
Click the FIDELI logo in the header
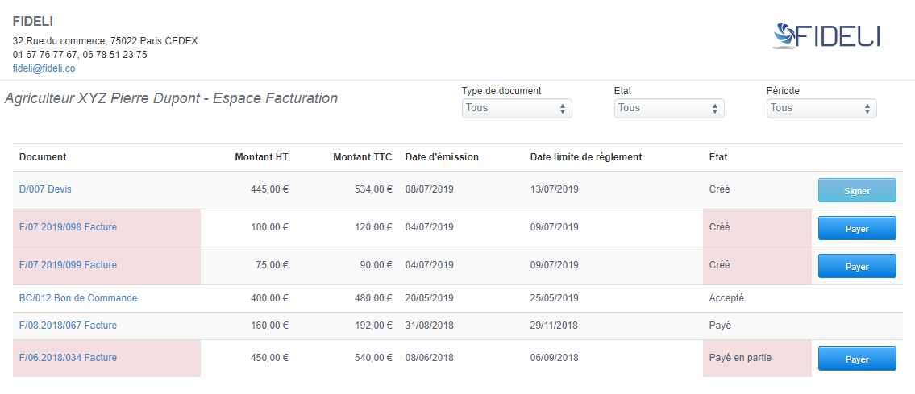point(826,36)
